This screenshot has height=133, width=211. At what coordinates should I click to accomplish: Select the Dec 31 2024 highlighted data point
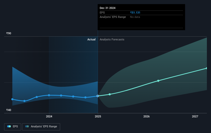[x=98, y=96]
